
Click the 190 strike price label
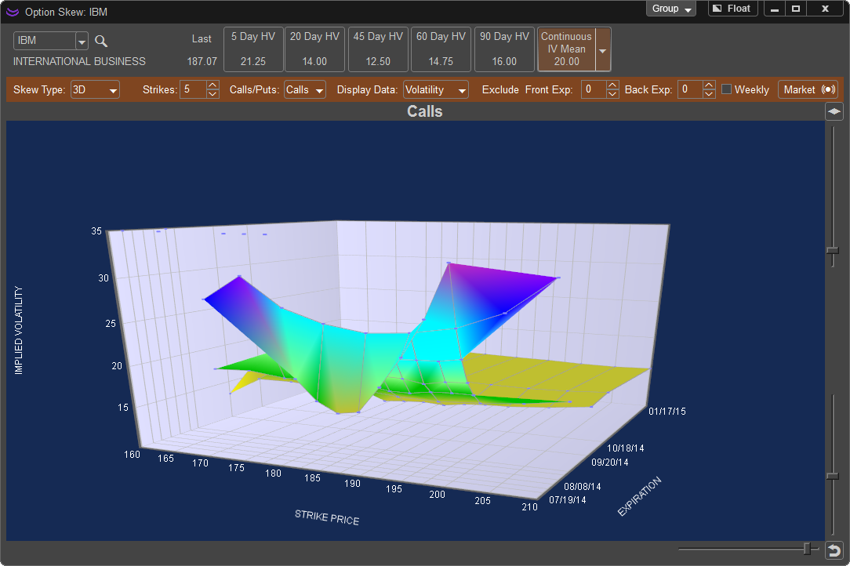pyautogui.click(x=352, y=483)
